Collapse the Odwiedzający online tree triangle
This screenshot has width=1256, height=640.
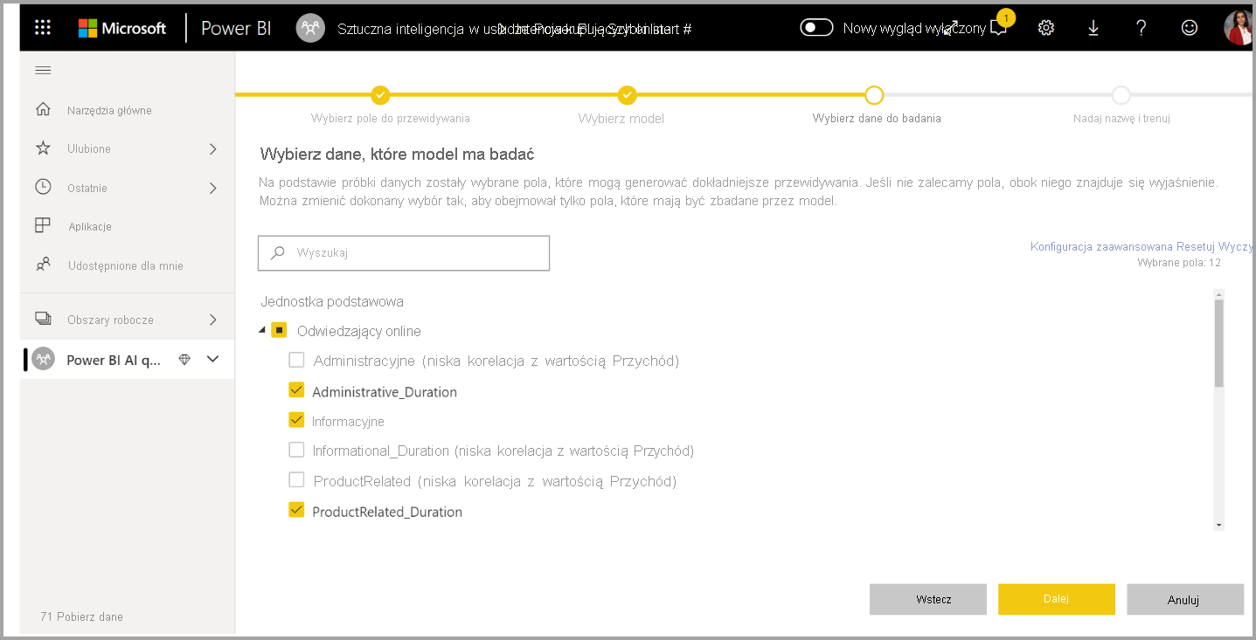click(x=263, y=331)
